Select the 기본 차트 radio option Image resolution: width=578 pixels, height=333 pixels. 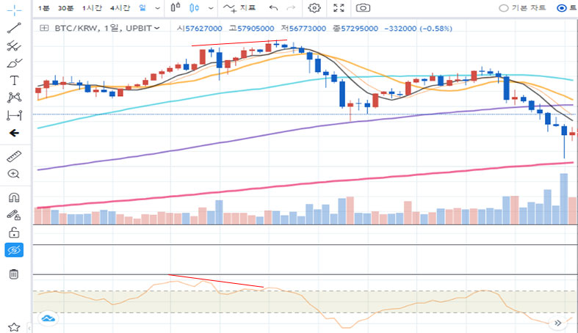pos(522,8)
